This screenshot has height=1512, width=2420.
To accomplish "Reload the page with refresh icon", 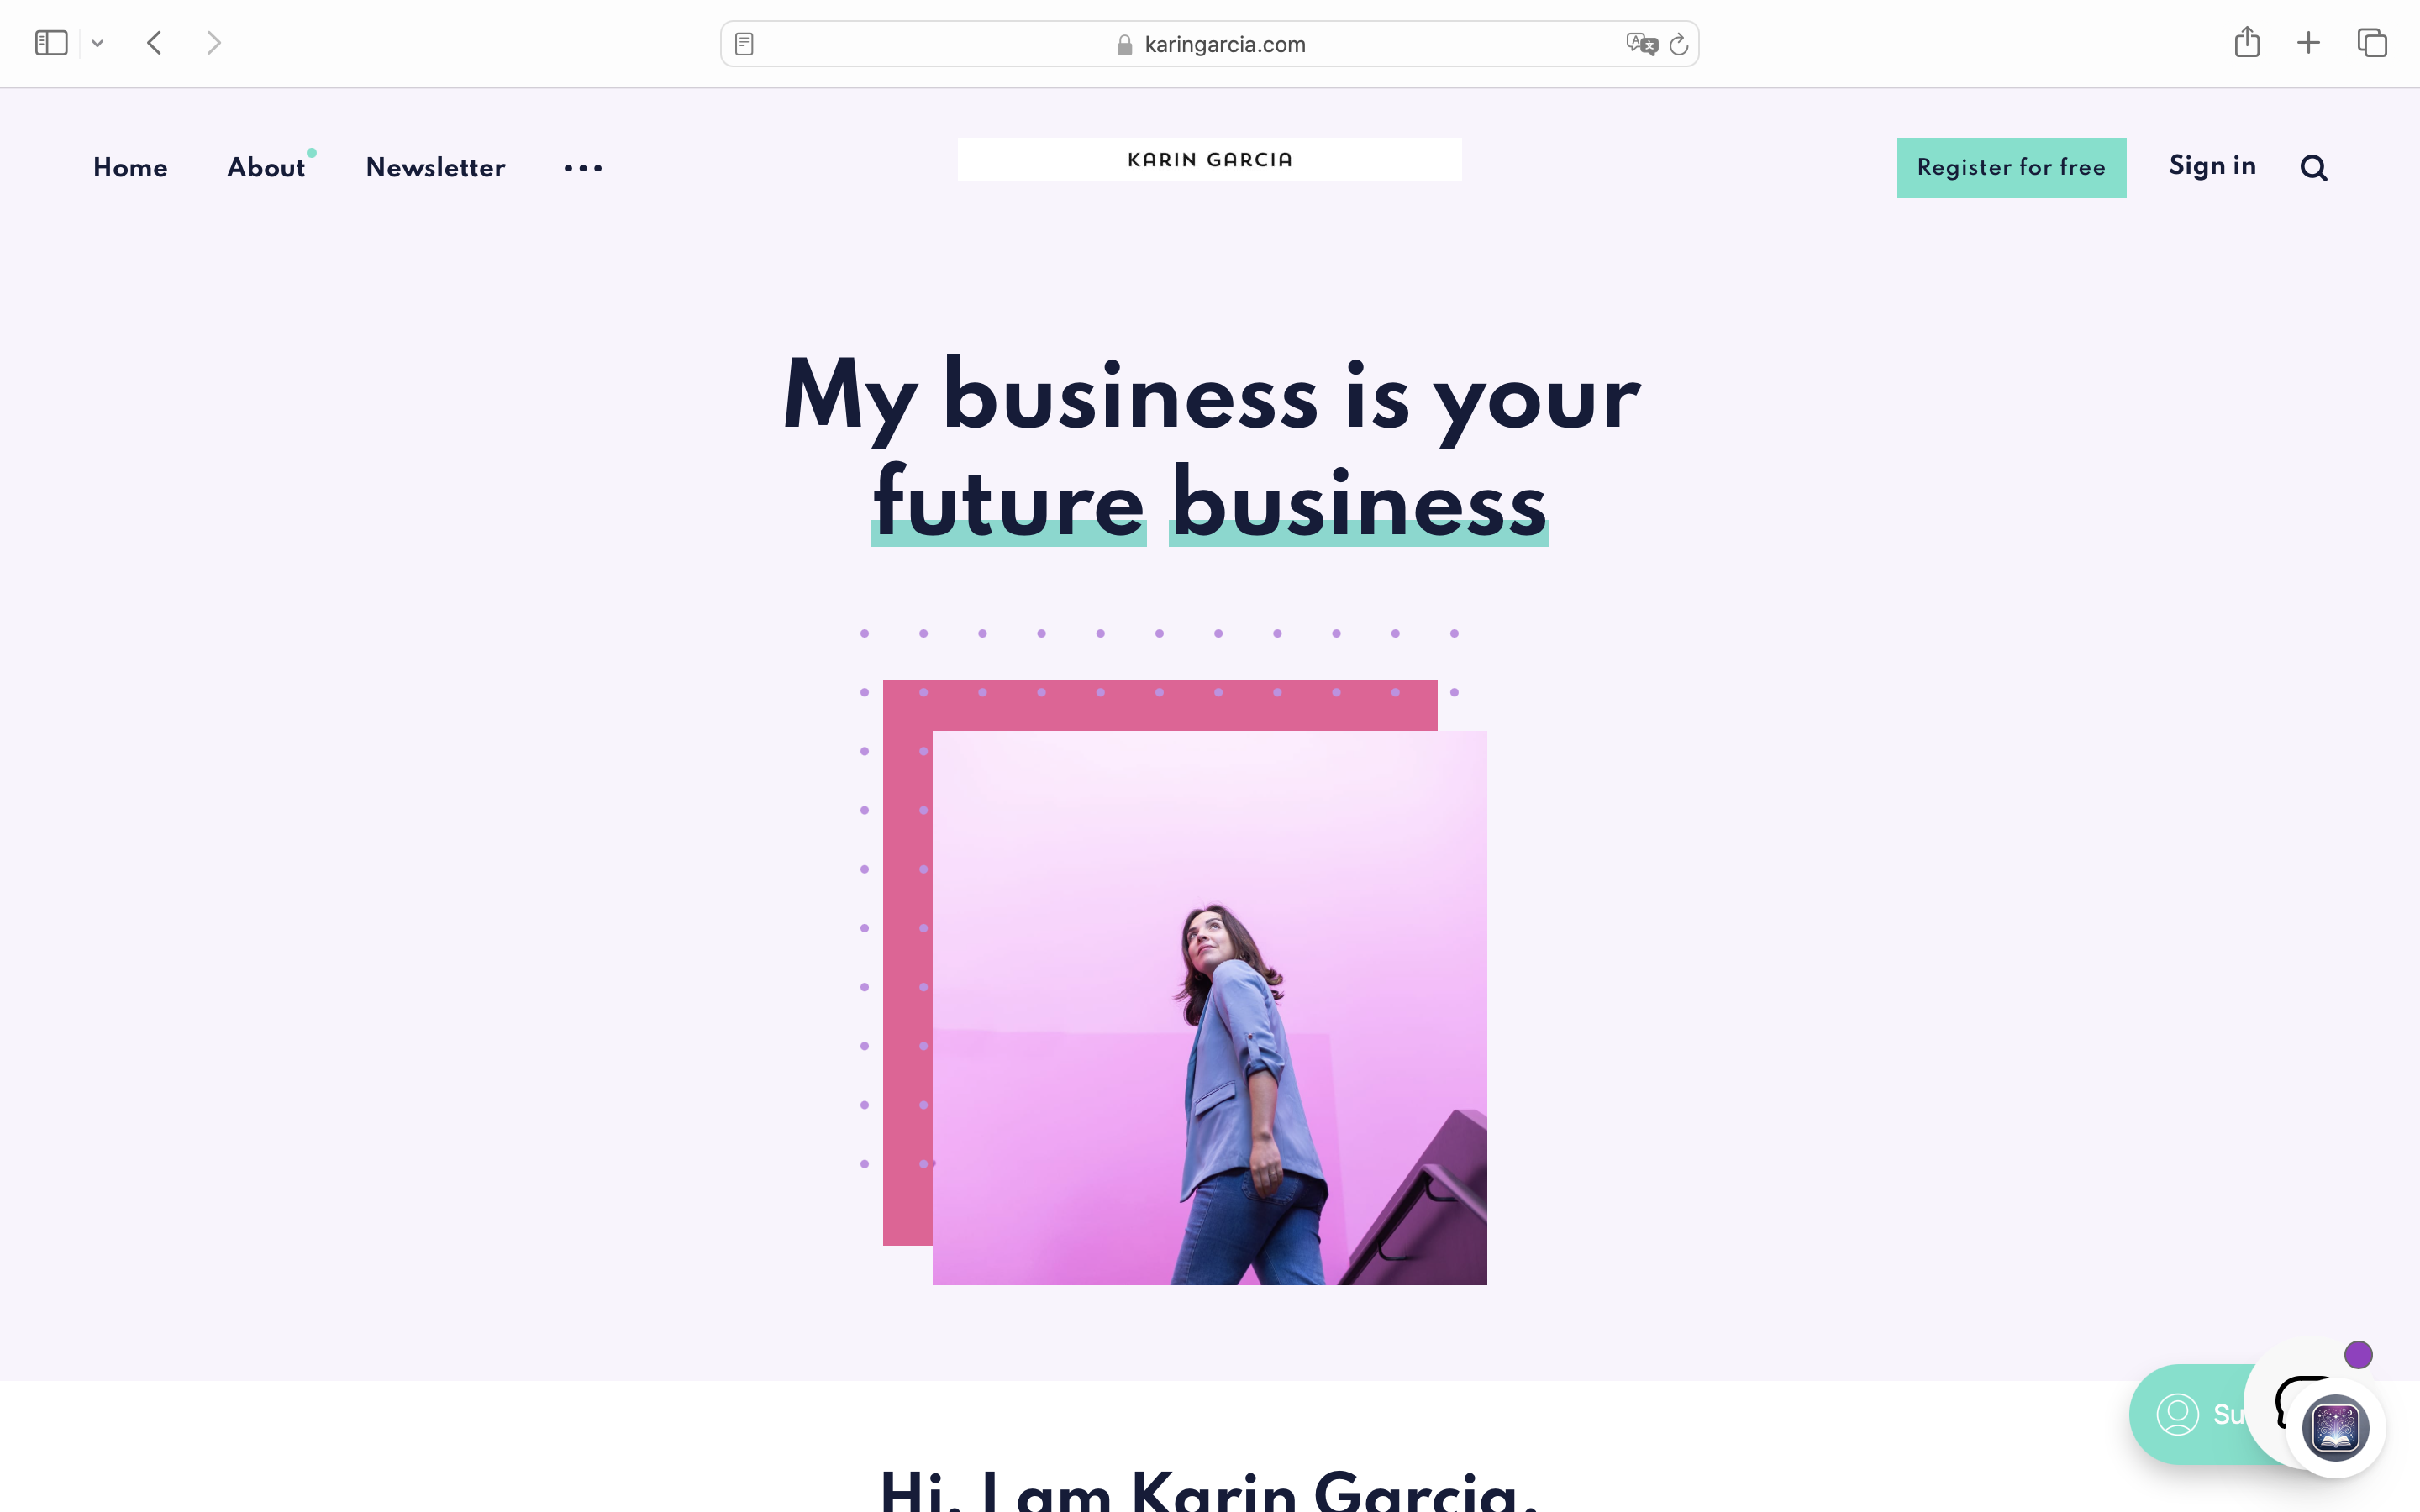I will [x=1679, y=44].
